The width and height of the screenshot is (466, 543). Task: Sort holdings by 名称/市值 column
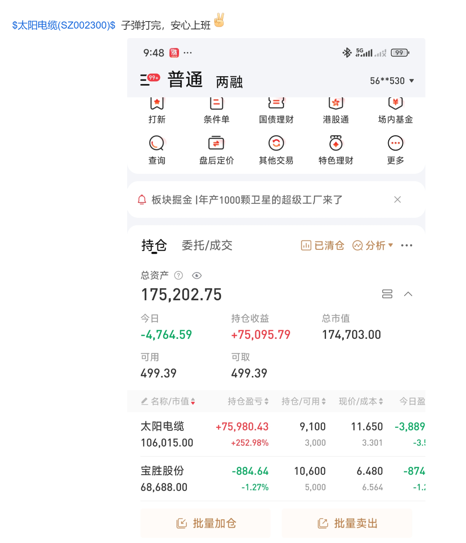coord(173,401)
